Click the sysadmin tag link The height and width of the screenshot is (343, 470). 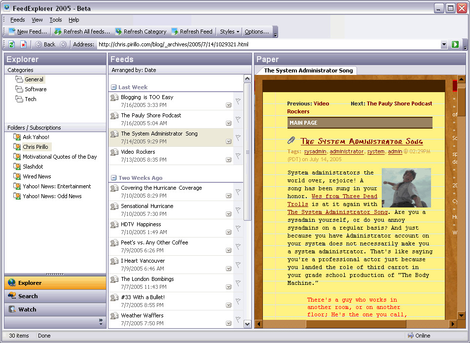pos(315,152)
